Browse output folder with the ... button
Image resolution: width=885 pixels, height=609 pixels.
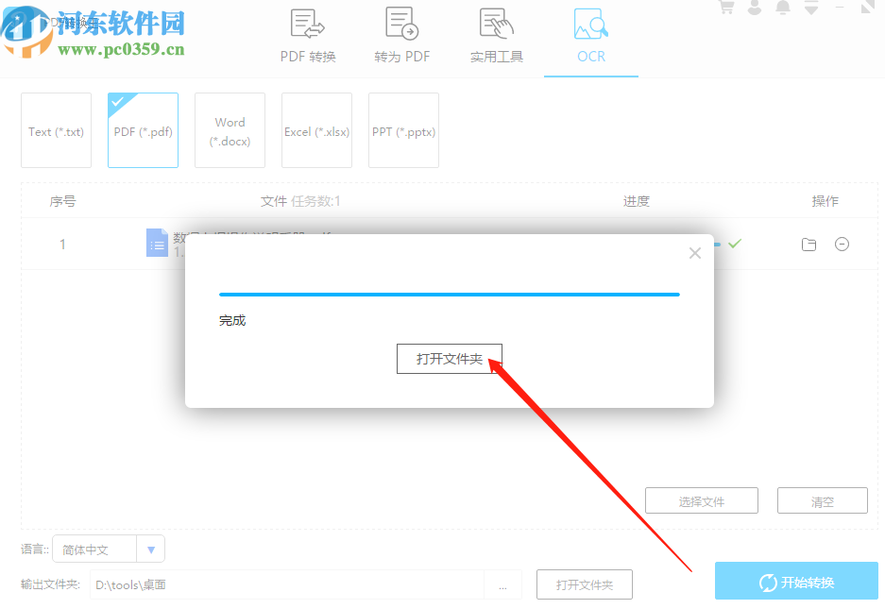[x=502, y=585]
